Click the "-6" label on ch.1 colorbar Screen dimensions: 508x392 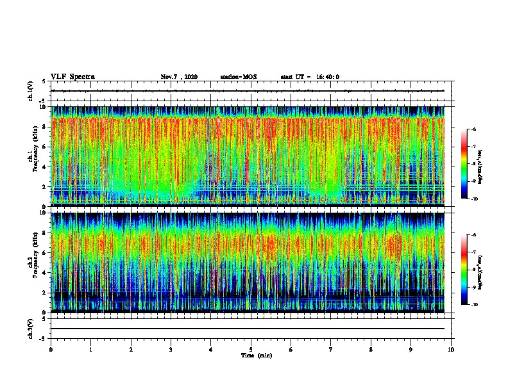pos(473,129)
